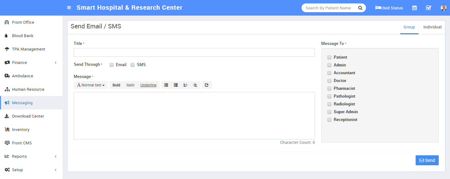Check the Pathologist recipient box
This screenshot has width=450, height=179.
tap(329, 96)
